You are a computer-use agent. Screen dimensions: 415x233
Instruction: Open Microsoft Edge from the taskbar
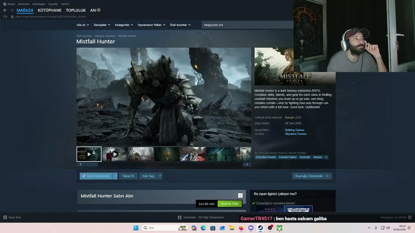[x=203, y=228]
